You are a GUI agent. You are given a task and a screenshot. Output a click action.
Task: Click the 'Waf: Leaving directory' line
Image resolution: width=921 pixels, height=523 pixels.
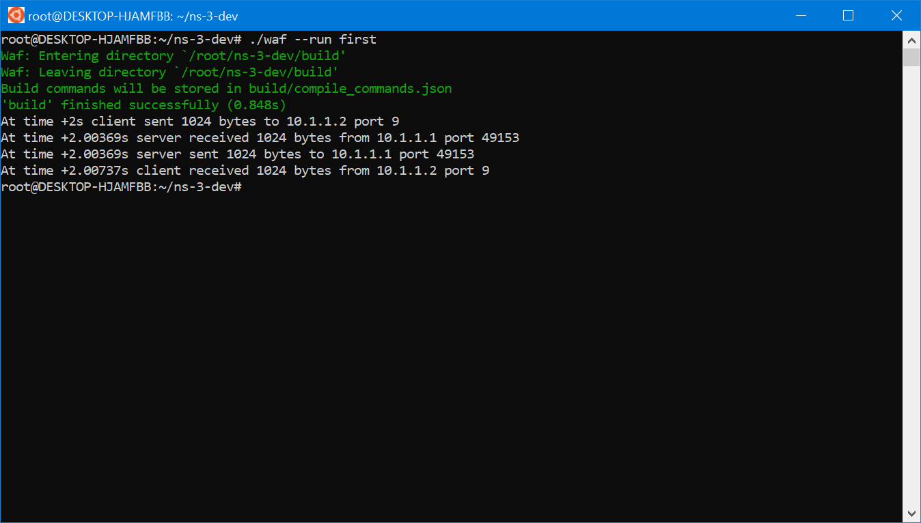(x=170, y=72)
